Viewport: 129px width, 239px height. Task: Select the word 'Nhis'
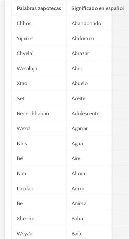[22, 143]
